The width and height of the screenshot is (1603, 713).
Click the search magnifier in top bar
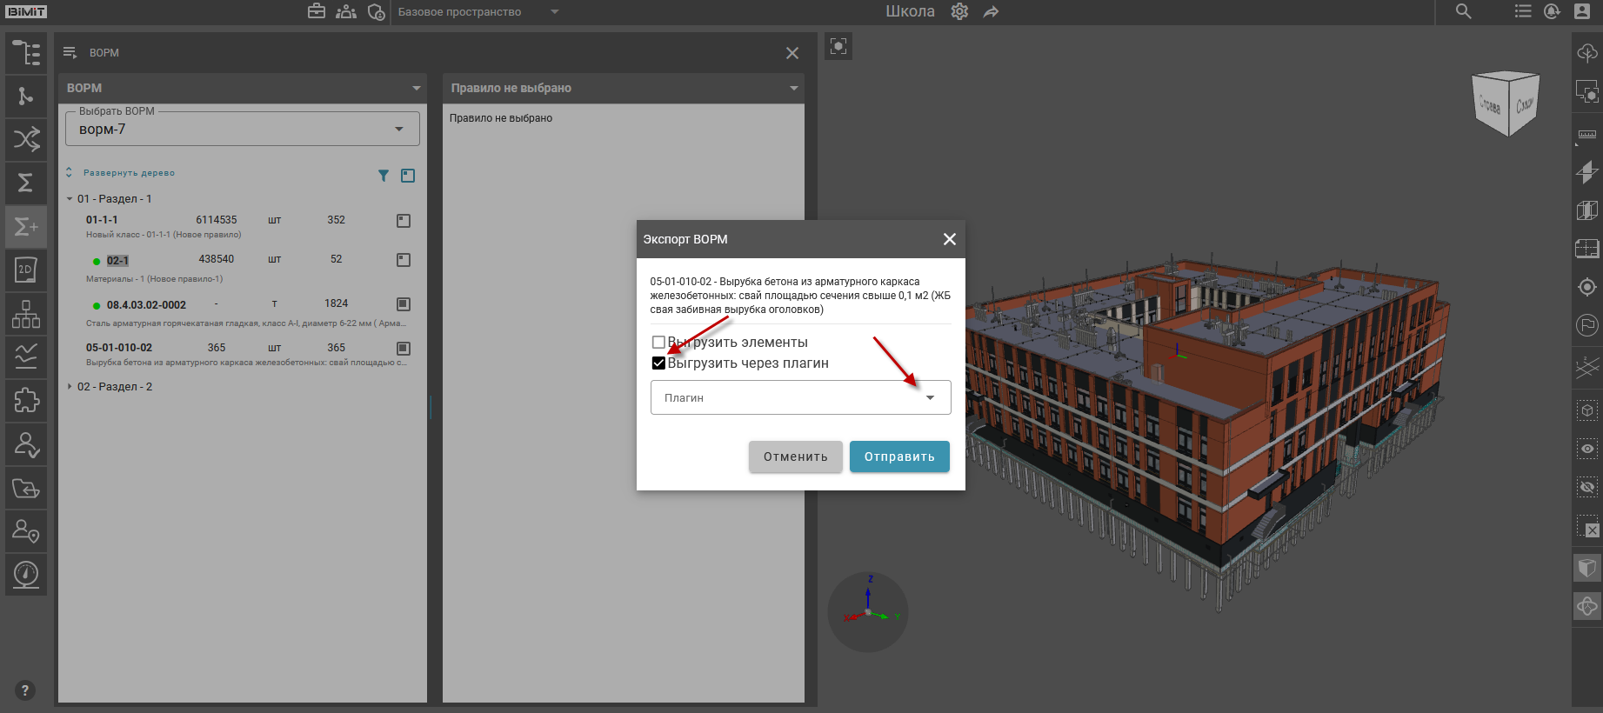pos(1464,11)
